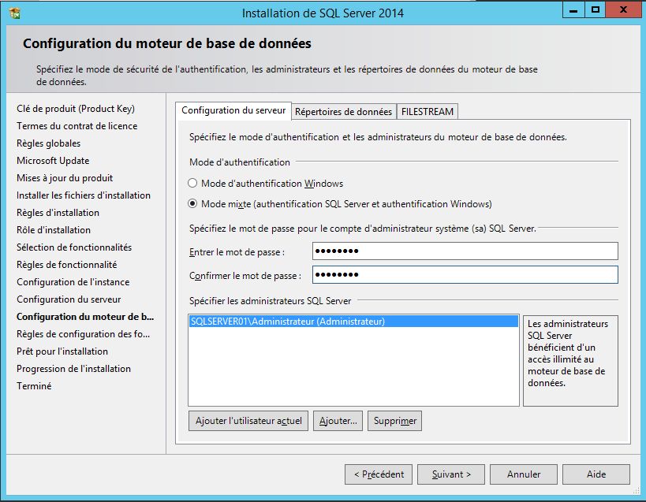
Task: Cancel setup with the Annuler button
Action: pyautogui.click(x=524, y=474)
